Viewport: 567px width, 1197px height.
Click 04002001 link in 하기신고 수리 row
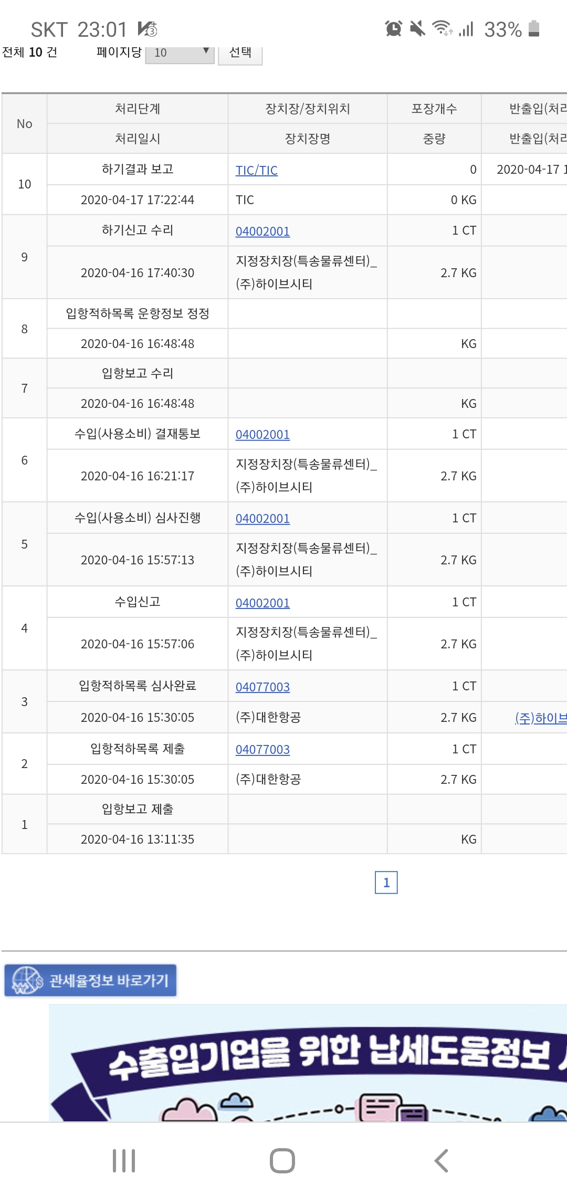pyautogui.click(x=262, y=231)
